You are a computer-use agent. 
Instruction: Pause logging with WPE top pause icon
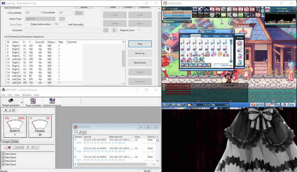coord(9,110)
